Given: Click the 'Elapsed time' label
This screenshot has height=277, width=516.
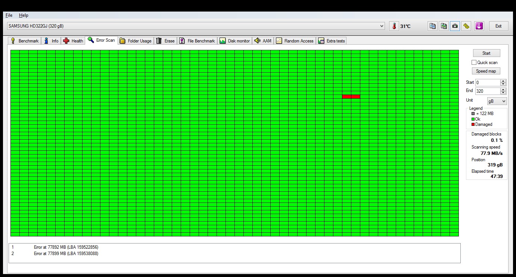Looking at the screenshot, I should click(x=482, y=171).
